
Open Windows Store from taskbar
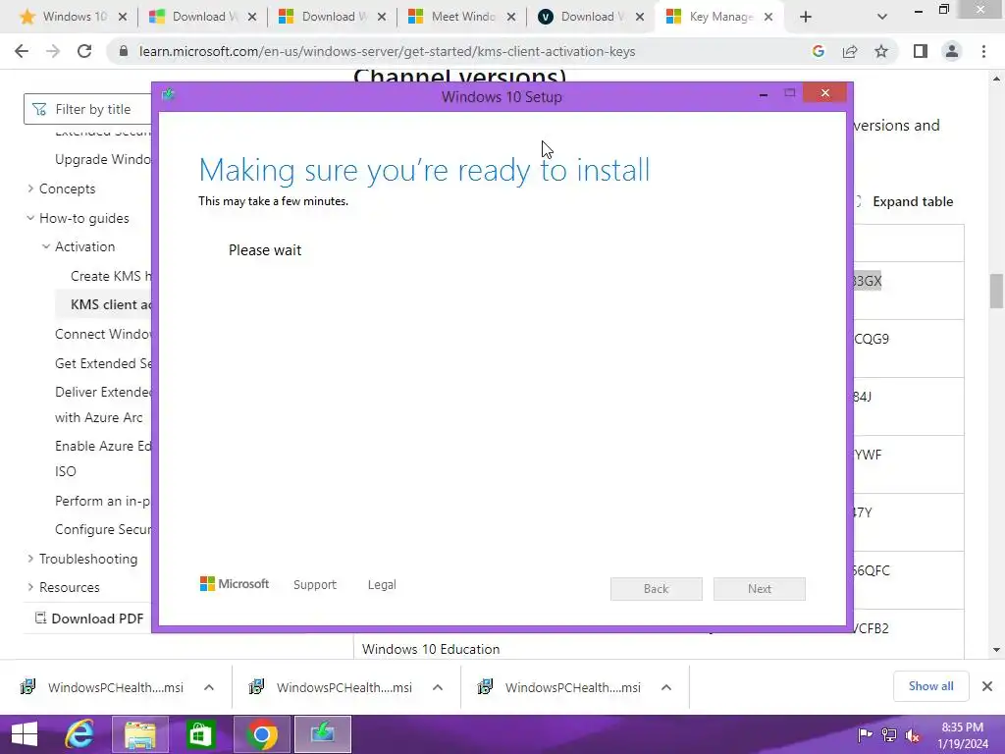[x=200, y=734]
